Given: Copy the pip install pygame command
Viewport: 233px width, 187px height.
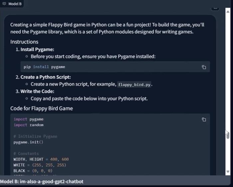Looking at the screenshot, I should (x=204, y=67).
